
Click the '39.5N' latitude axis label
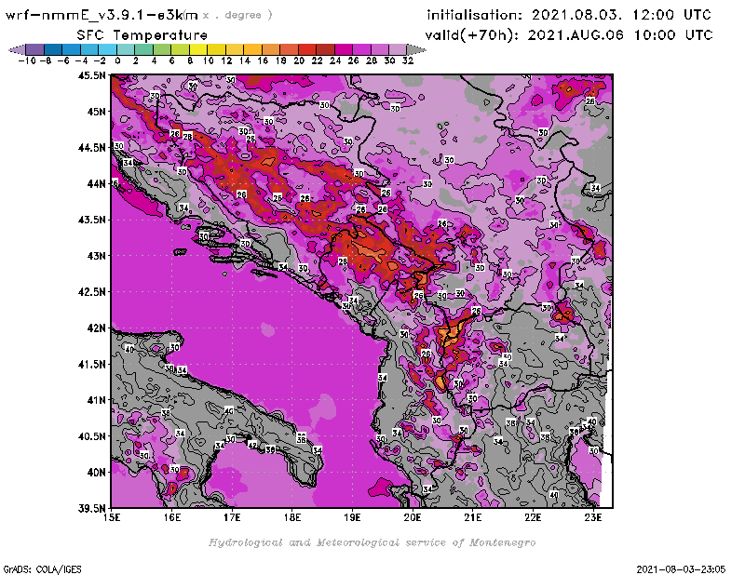click(x=91, y=509)
